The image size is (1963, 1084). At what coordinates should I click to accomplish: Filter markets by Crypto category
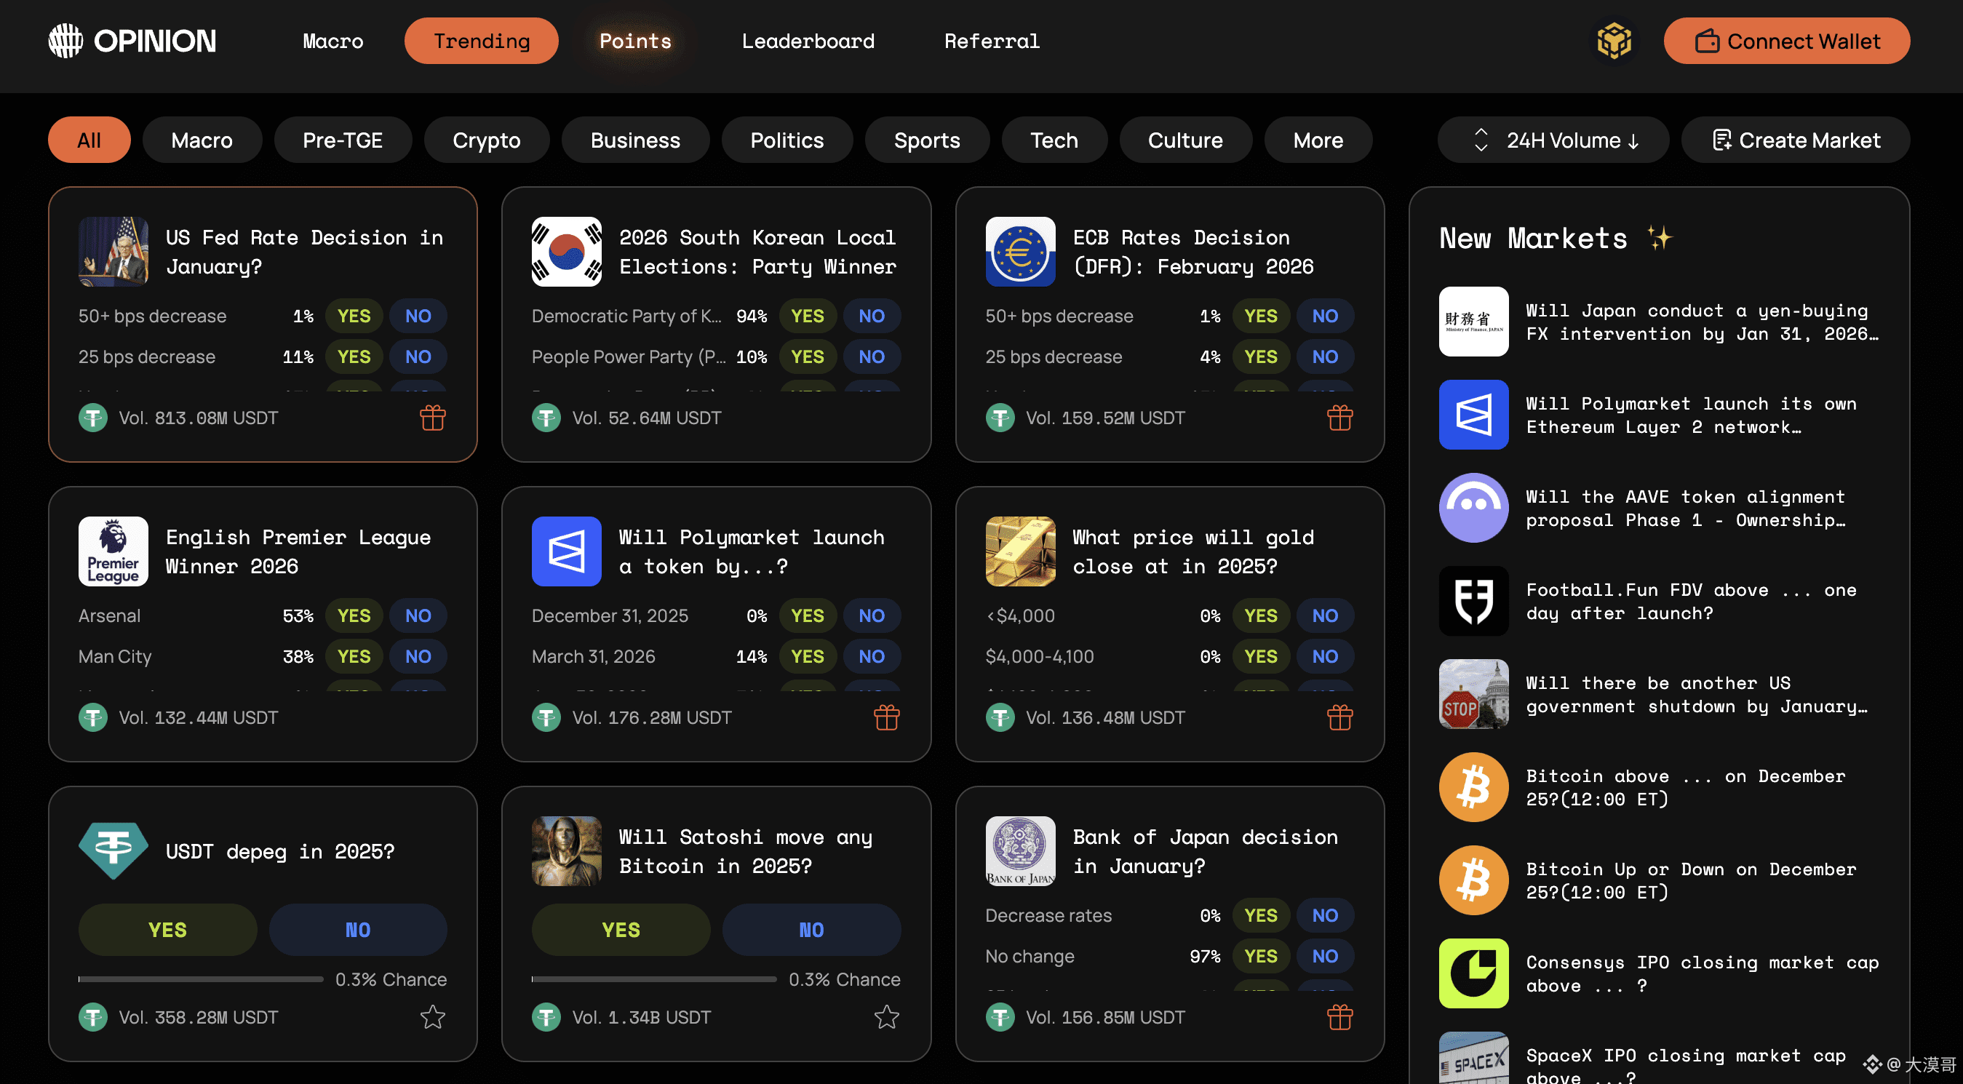[x=485, y=140]
